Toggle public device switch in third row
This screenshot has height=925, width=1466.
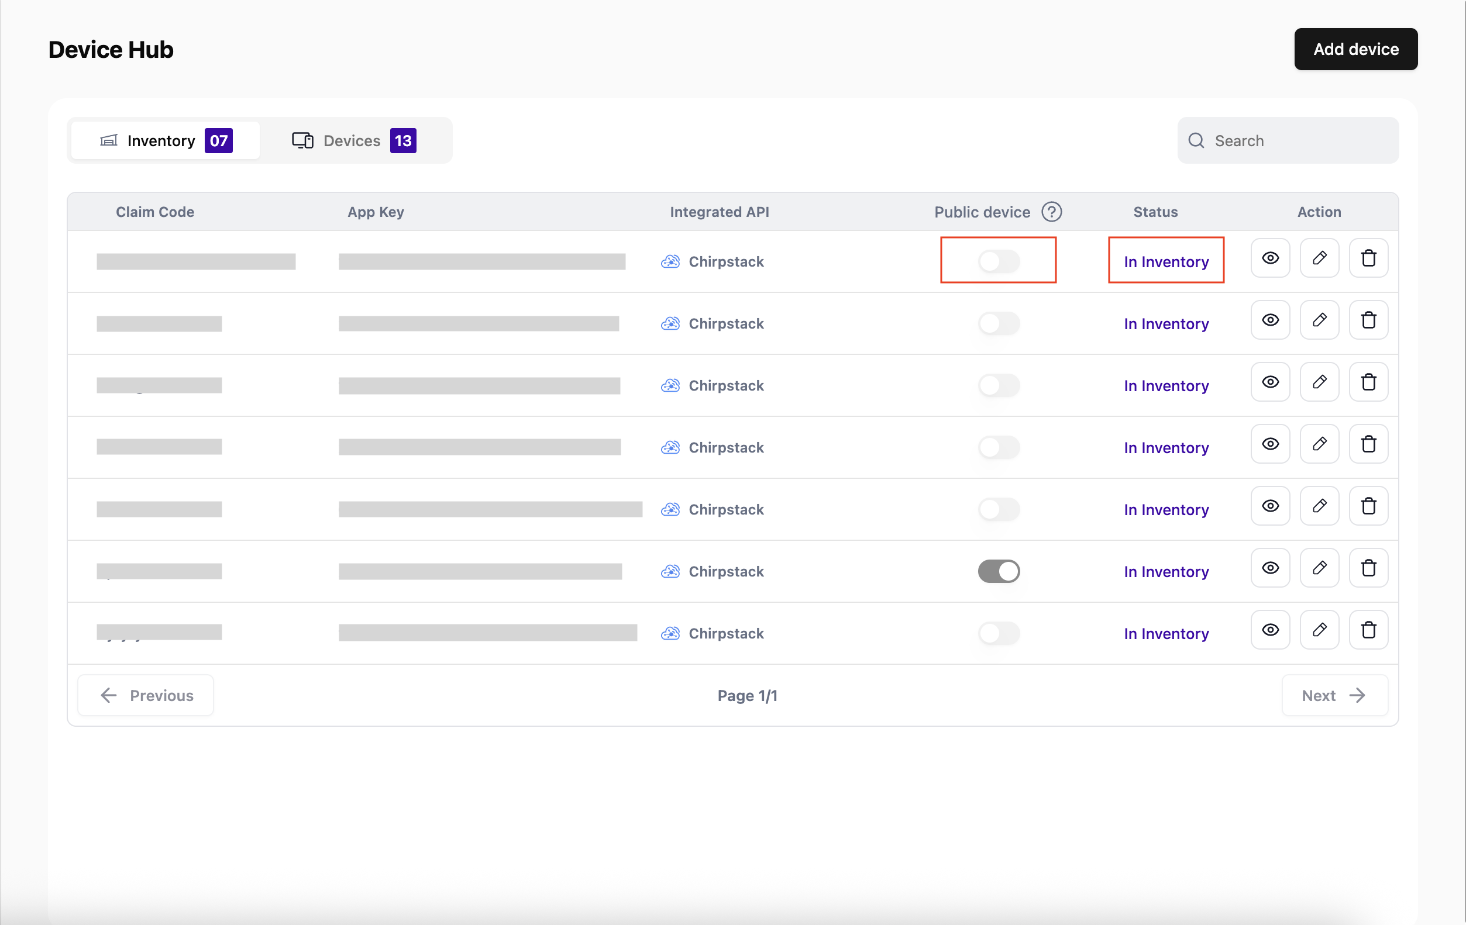point(999,386)
